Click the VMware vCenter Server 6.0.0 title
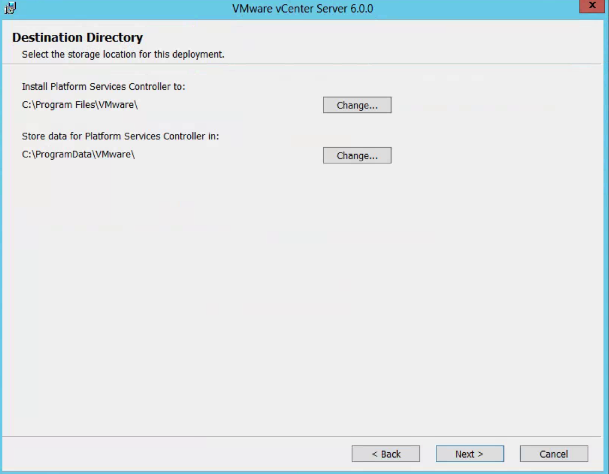 point(302,9)
